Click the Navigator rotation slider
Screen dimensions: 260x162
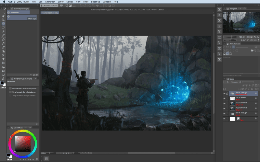pos(230,40)
